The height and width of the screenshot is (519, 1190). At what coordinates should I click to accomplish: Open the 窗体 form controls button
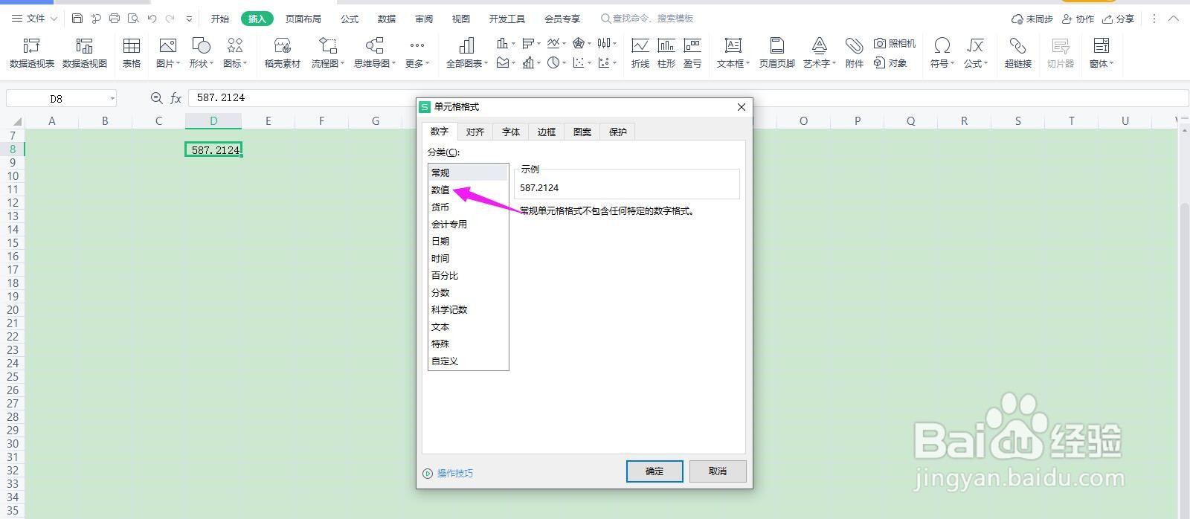click(1101, 53)
